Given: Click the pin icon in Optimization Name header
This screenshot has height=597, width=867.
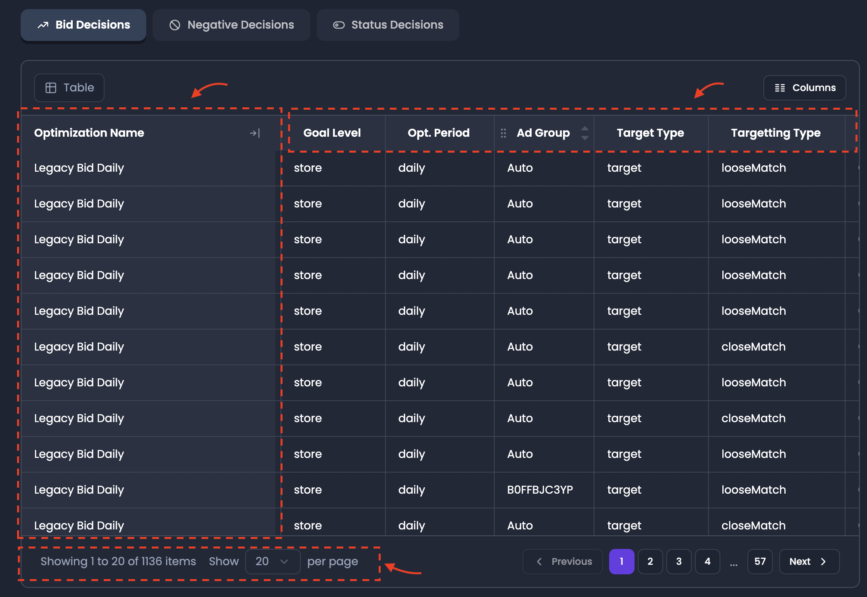Looking at the screenshot, I should coord(255,133).
